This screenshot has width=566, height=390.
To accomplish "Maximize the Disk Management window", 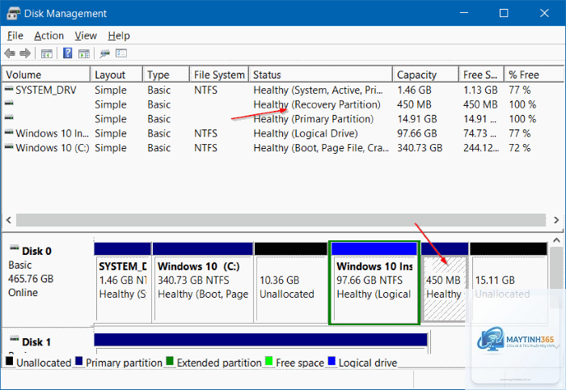I will [504, 13].
